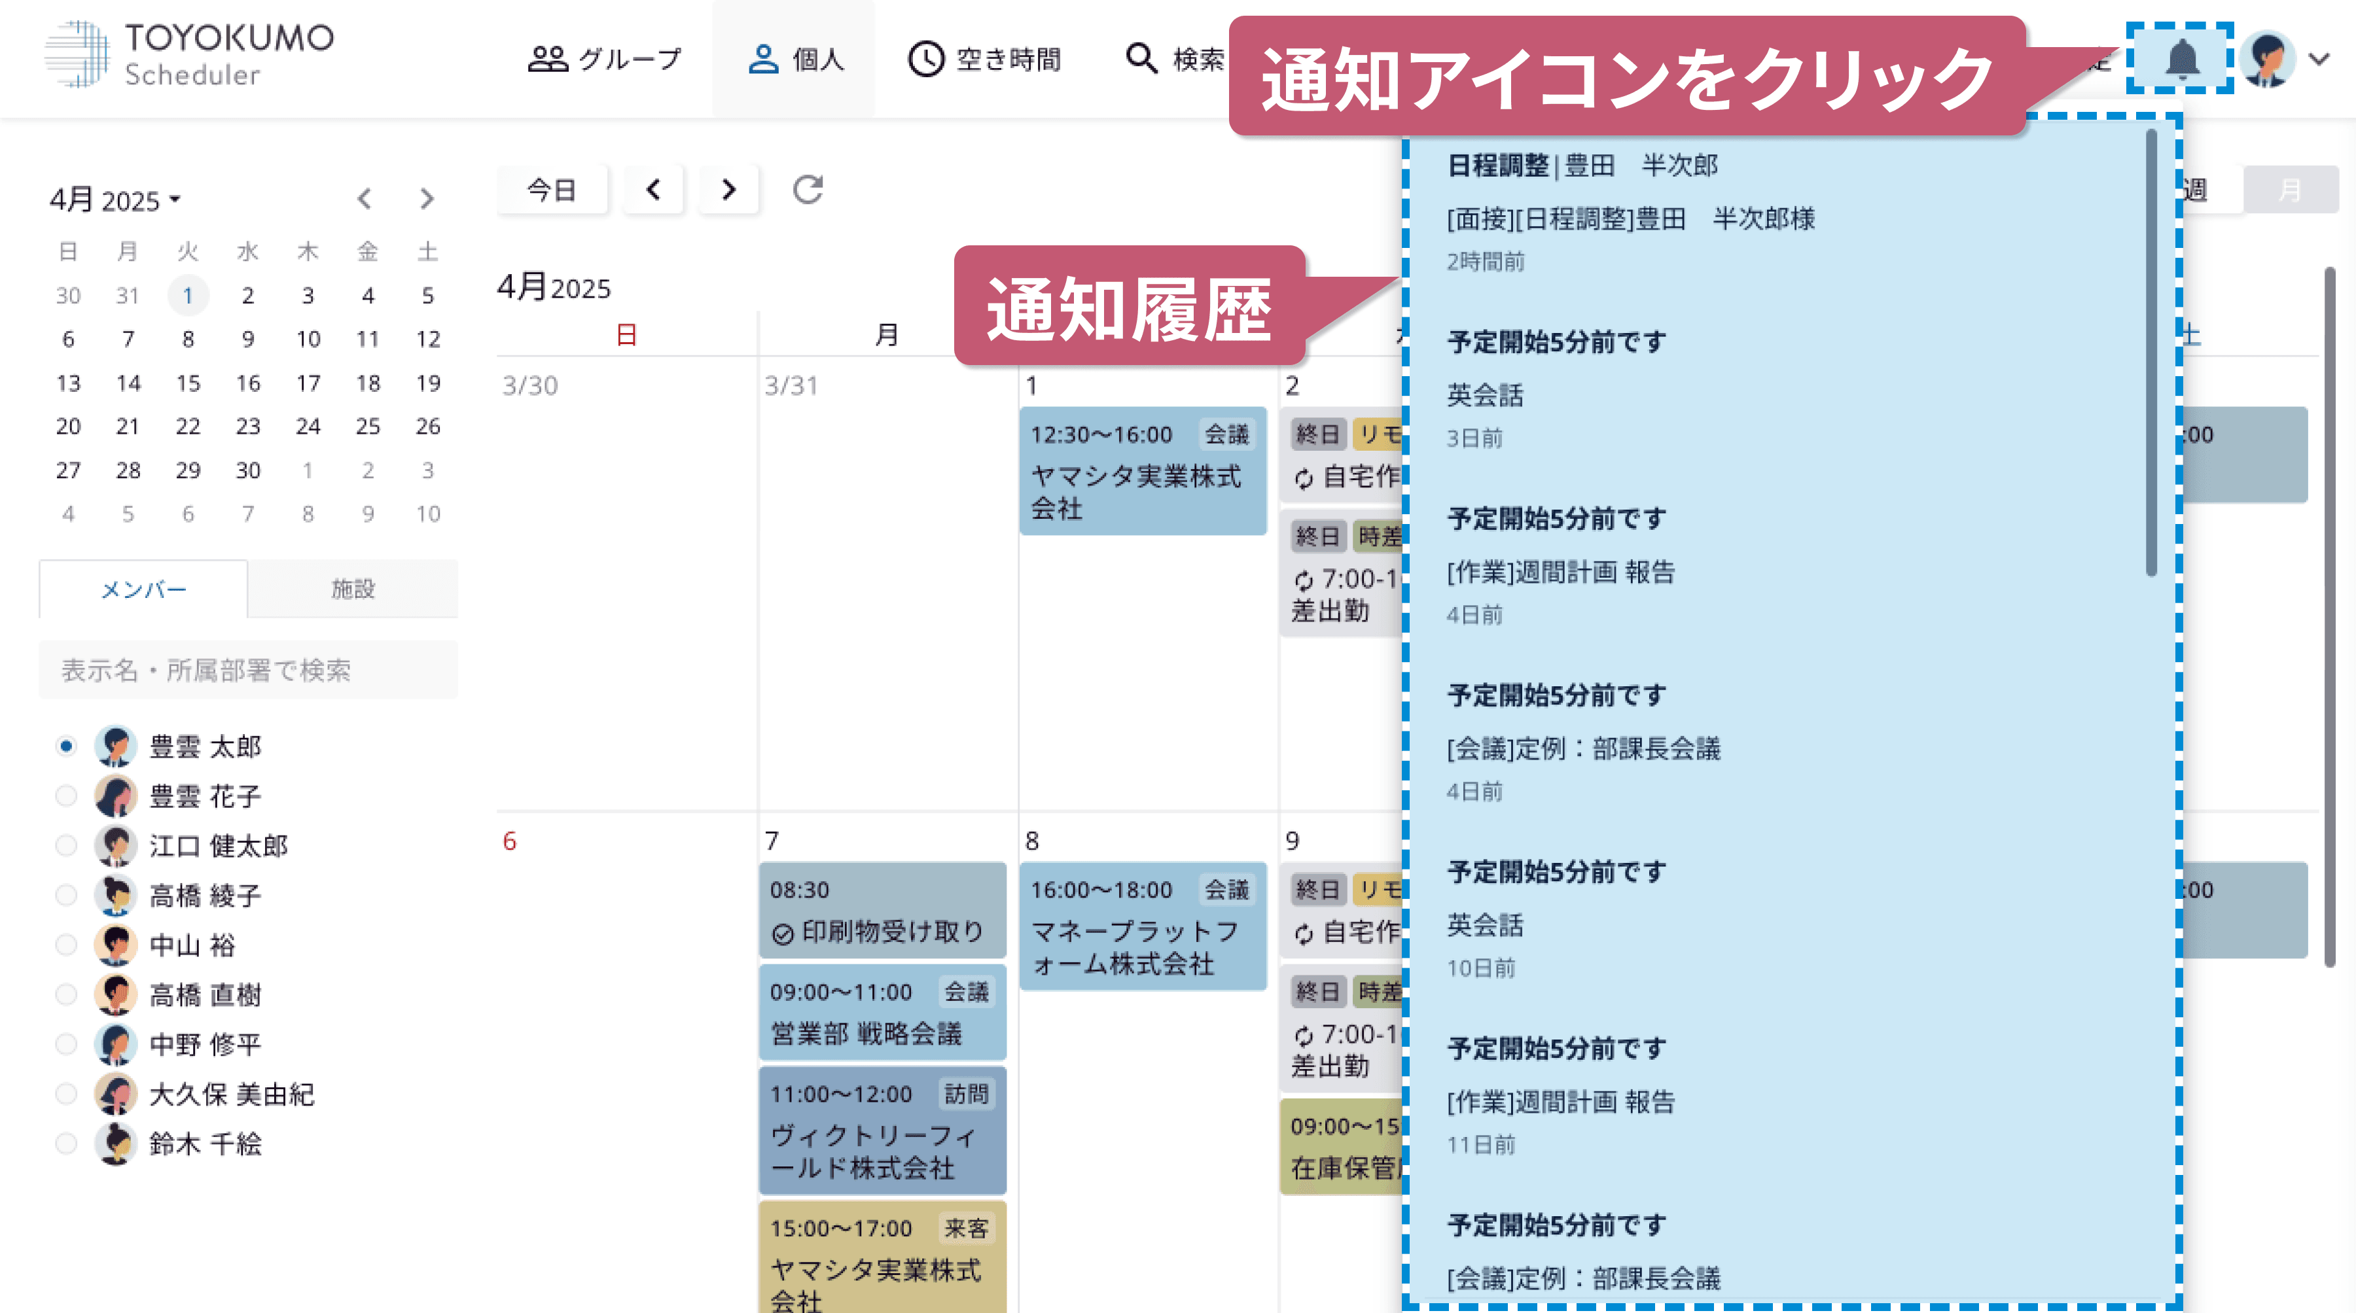The height and width of the screenshot is (1313, 2356).
Task: Click the notification panel scrollbar
Action: 2151,352
